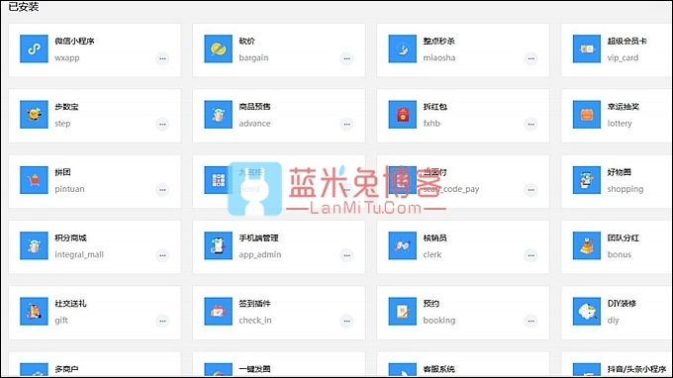The image size is (673, 378).
Task: Select the app_admin plugin icon
Action: pyautogui.click(x=218, y=245)
